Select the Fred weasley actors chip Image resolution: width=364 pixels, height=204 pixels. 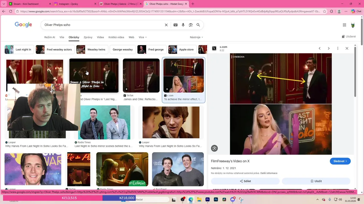55,49
